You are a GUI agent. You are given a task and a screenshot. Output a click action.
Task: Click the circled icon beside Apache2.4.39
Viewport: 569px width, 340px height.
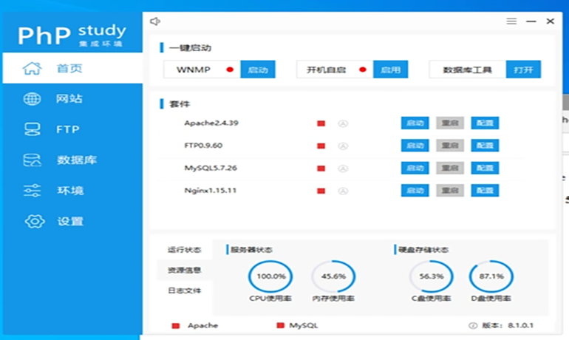click(342, 123)
